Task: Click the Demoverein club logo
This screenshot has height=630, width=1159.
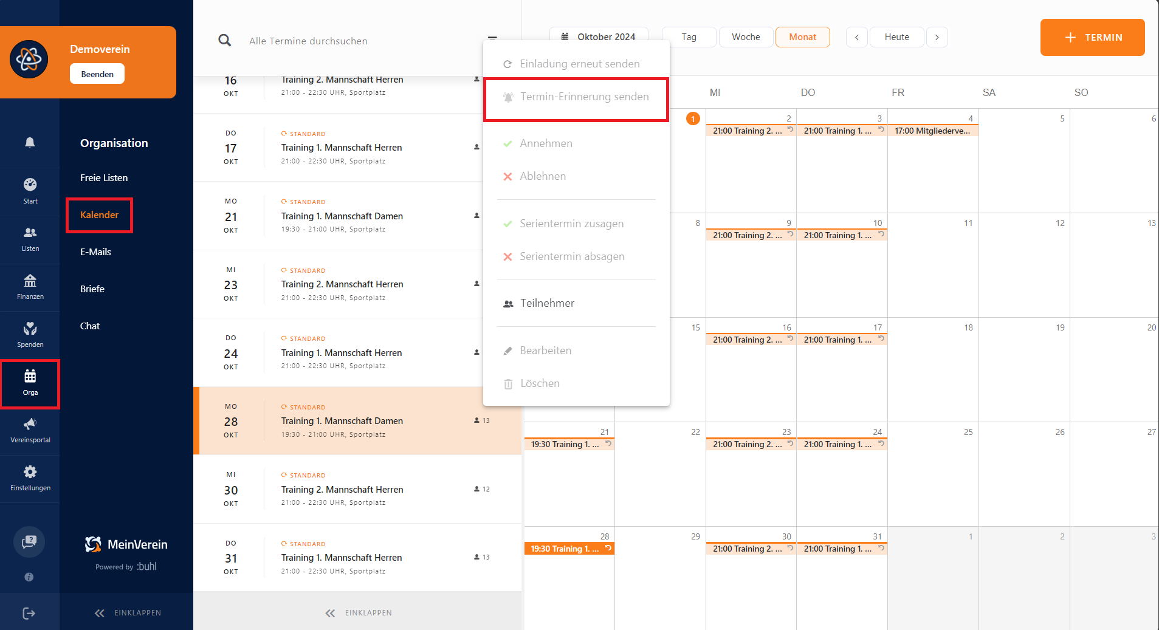Action: tap(29, 60)
